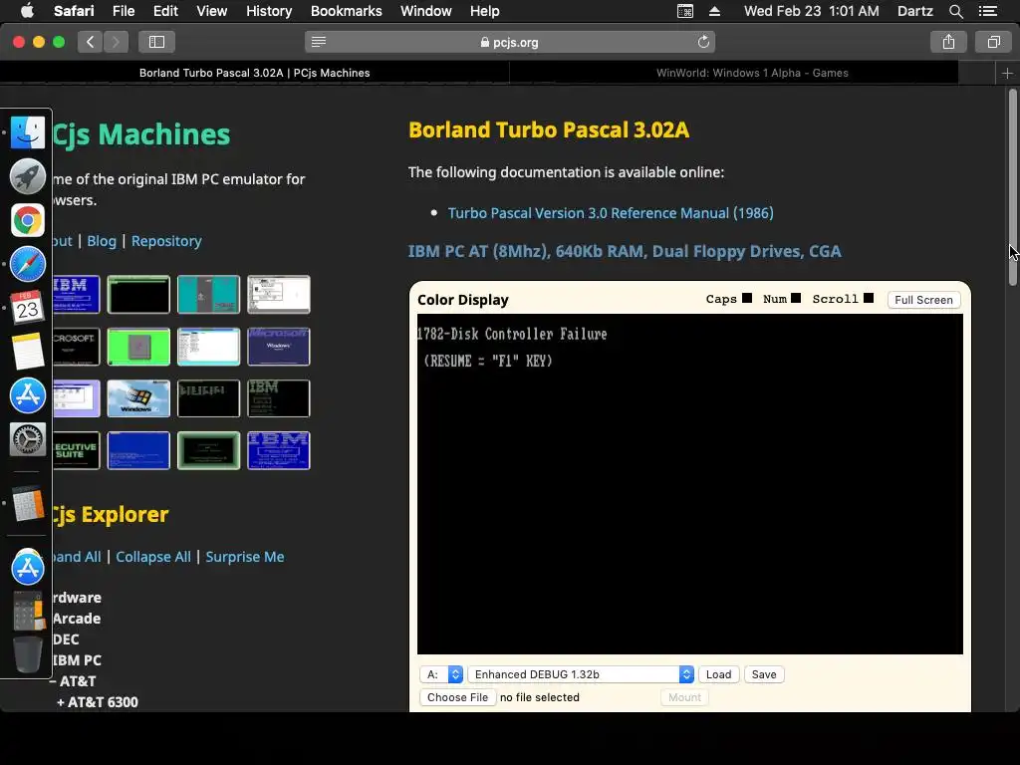
Task: Open Spotlight search in menu bar
Action: [x=955, y=11]
